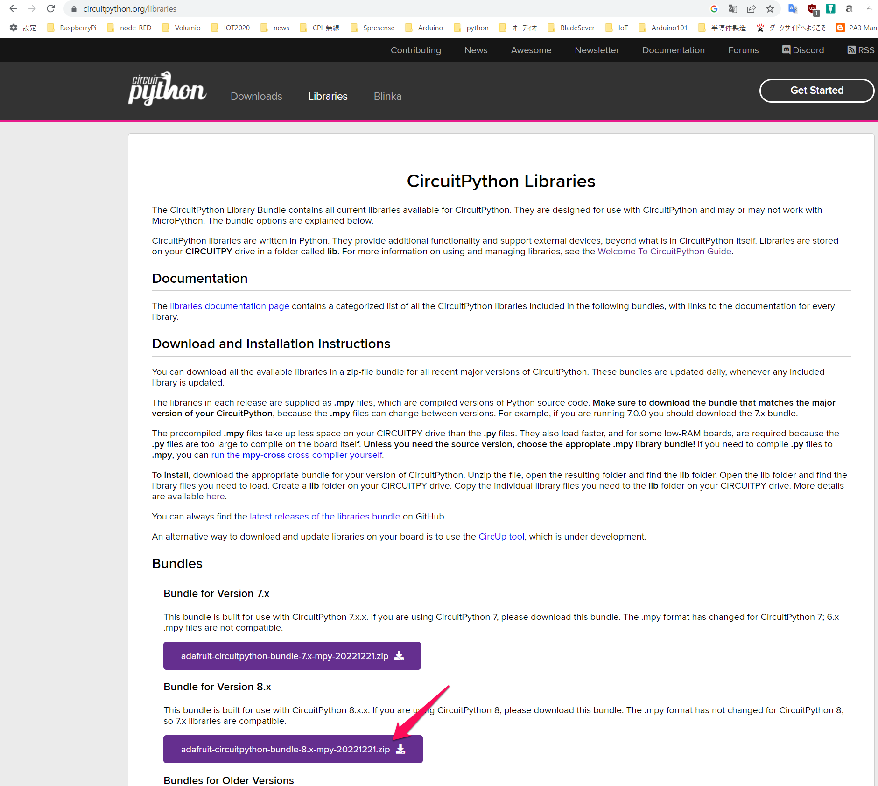The image size is (878, 786).
Task: Open the CircUp tool link
Action: [501, 536]
